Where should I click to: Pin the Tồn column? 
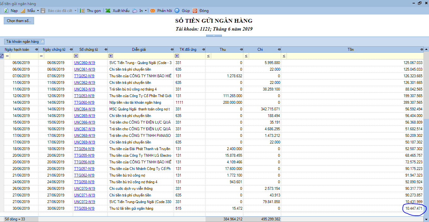click(x=422, y=50)
